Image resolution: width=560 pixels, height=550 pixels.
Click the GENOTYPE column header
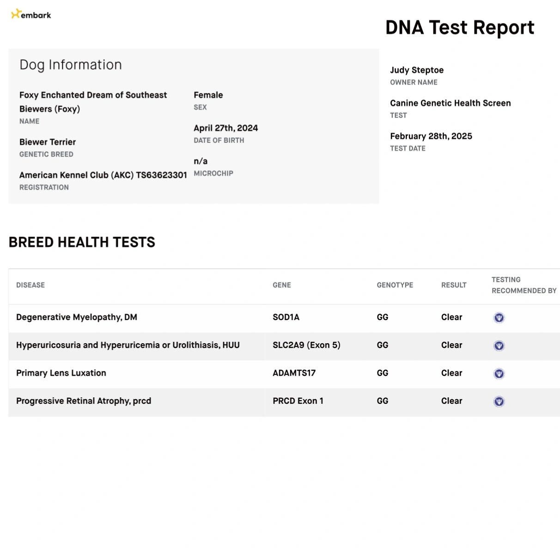click(395, 285)
